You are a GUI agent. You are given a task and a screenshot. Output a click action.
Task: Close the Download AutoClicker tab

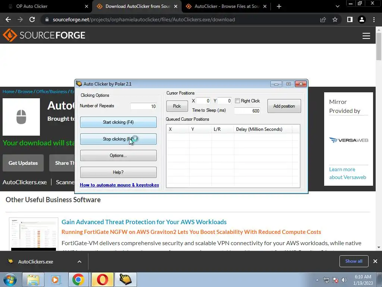(x=176, y=6)
